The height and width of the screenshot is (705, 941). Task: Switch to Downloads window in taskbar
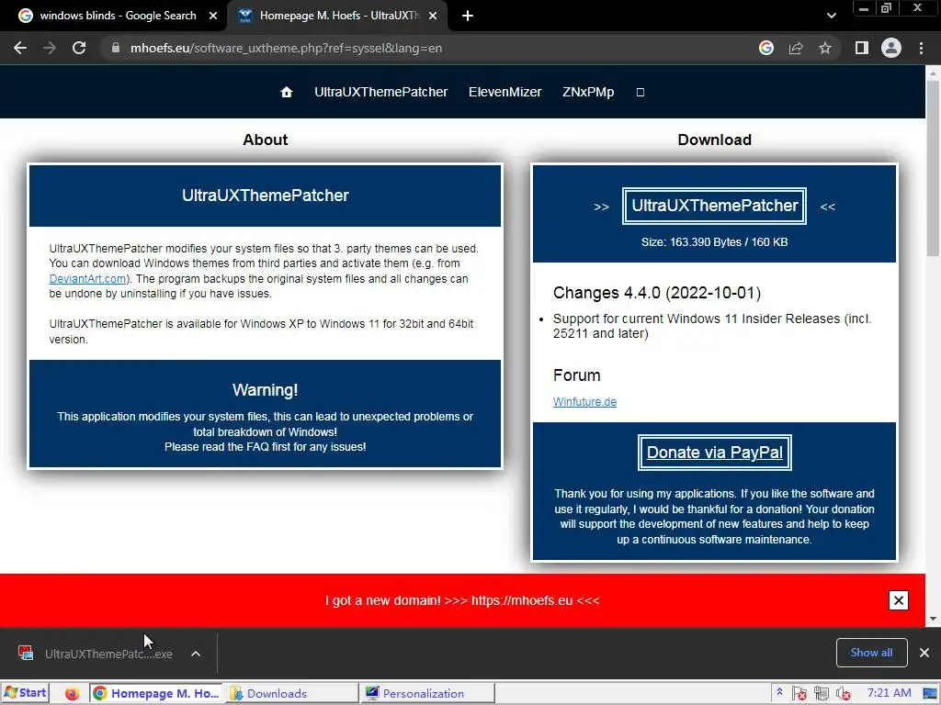(292, 693)
